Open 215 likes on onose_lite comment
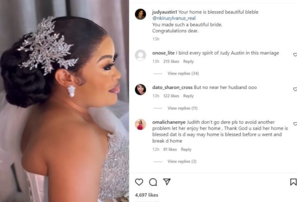 coord(171,62)
